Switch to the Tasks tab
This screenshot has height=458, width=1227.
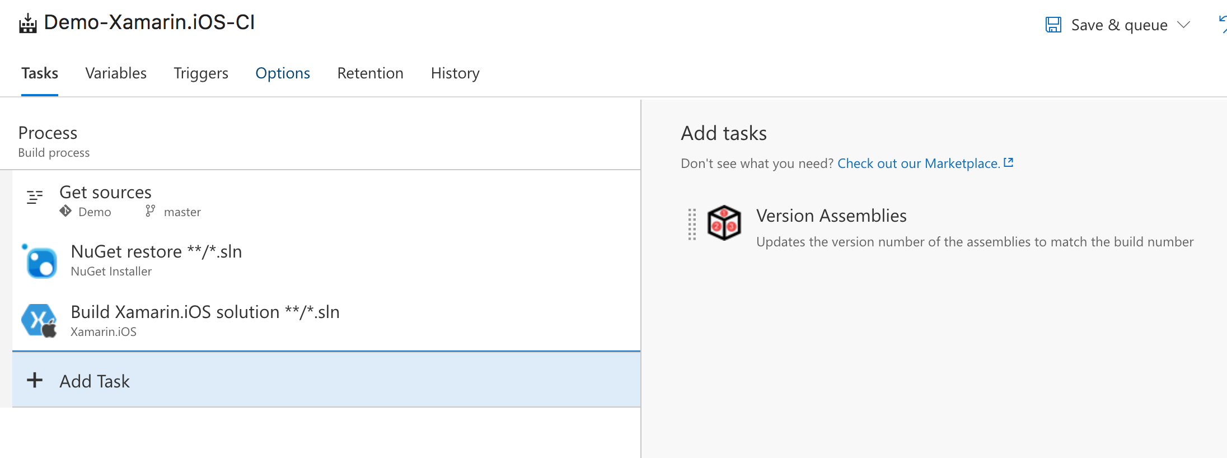(x=40, y=73)
